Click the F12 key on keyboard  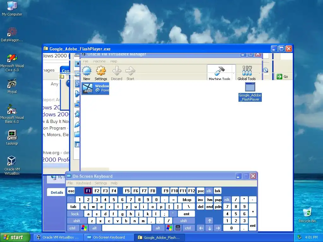pos(191,191)
